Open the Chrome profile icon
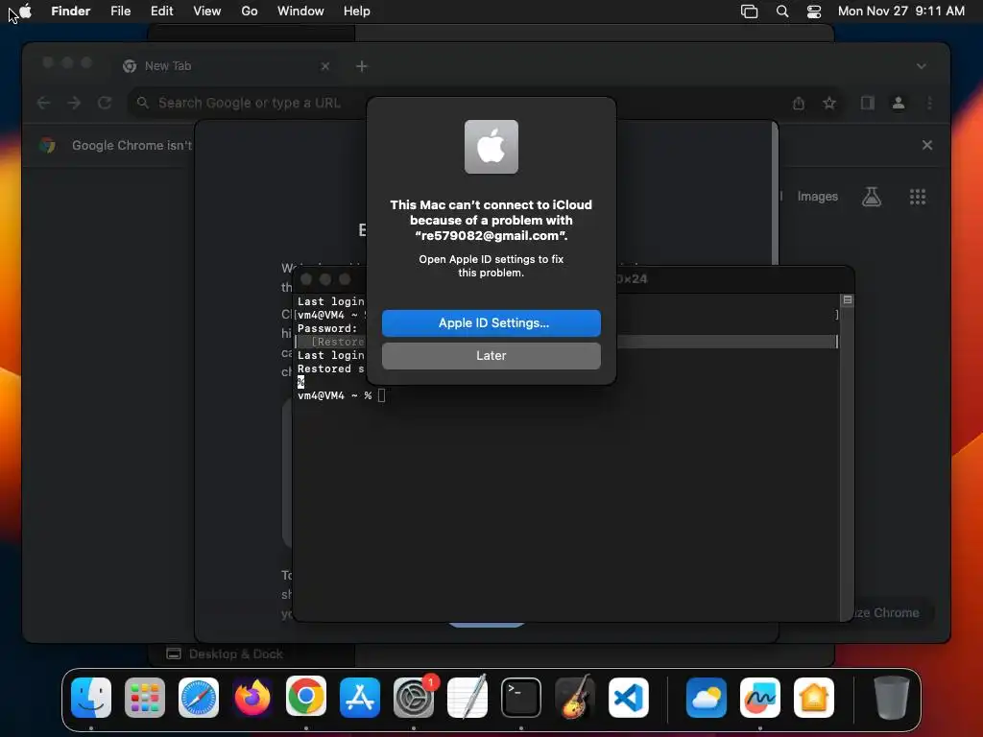 899,103
